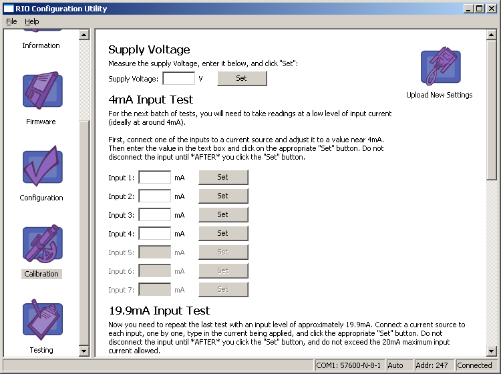The width and height of the screenshot is (501, 374).
Task: Open the Calibration microscope icon
Action: pyautogui.click(x=42, y=244)
